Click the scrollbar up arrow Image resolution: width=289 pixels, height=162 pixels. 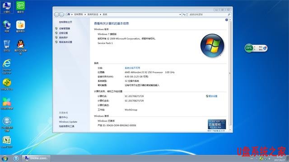[x=230, y=20]
